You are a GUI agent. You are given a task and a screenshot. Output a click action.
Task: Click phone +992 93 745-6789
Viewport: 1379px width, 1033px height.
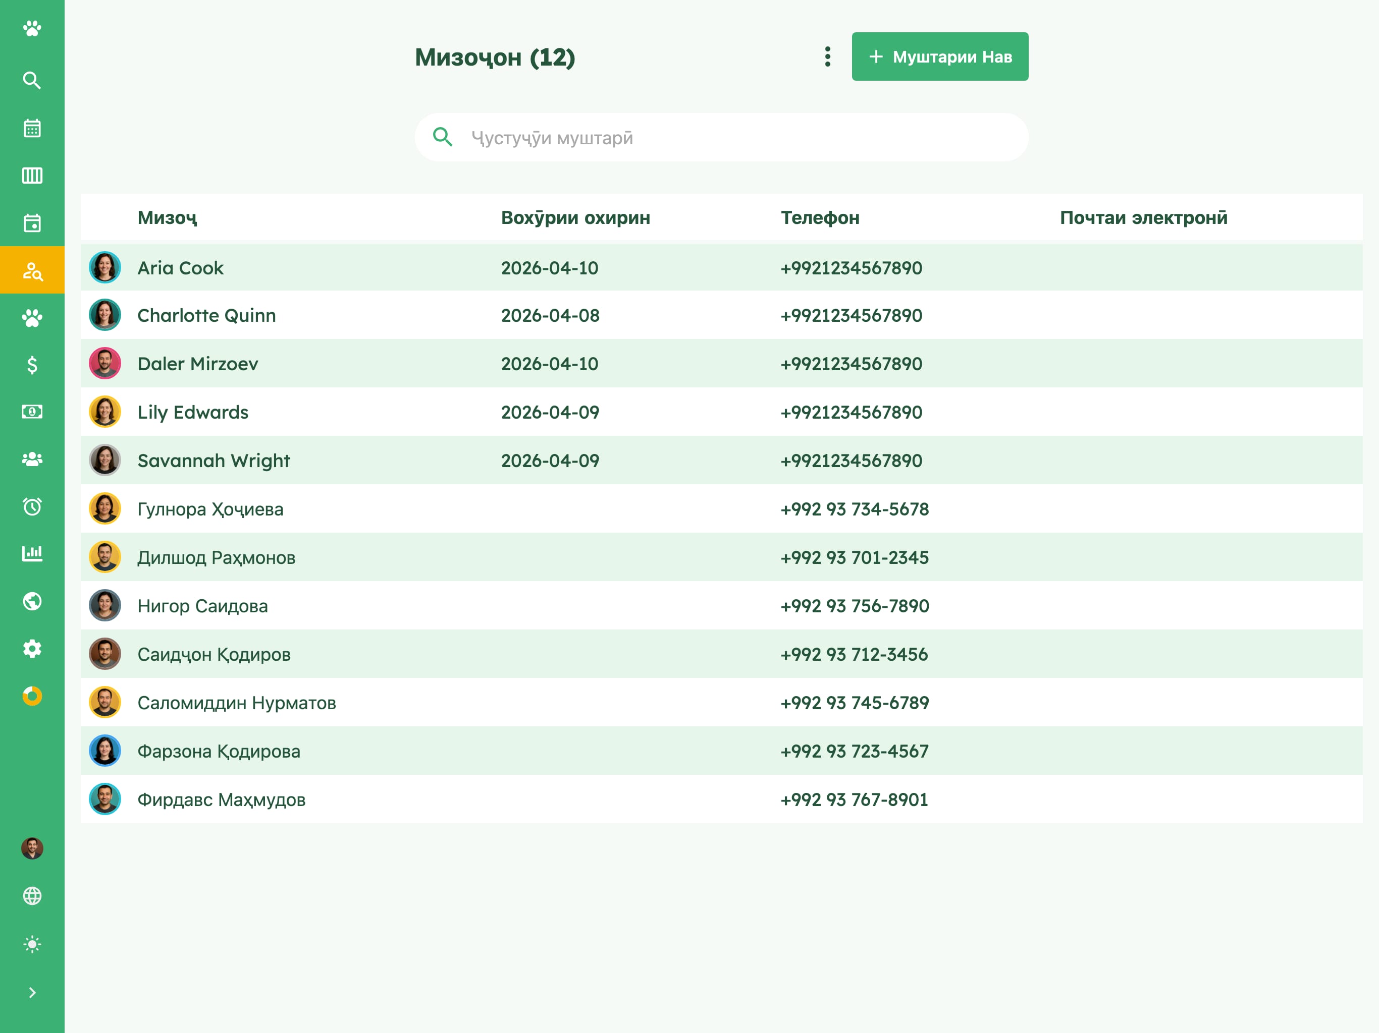coord(855,704)
